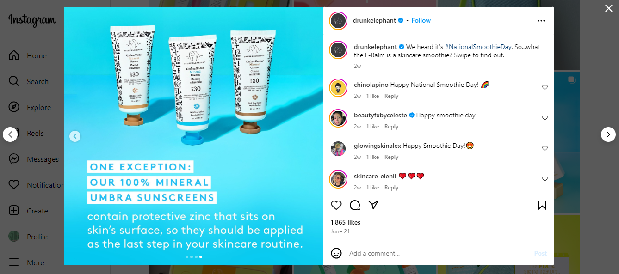This screenshot has height=274, width=619.
Task: Open the comment bubble icon
Action: coord(355,205)
